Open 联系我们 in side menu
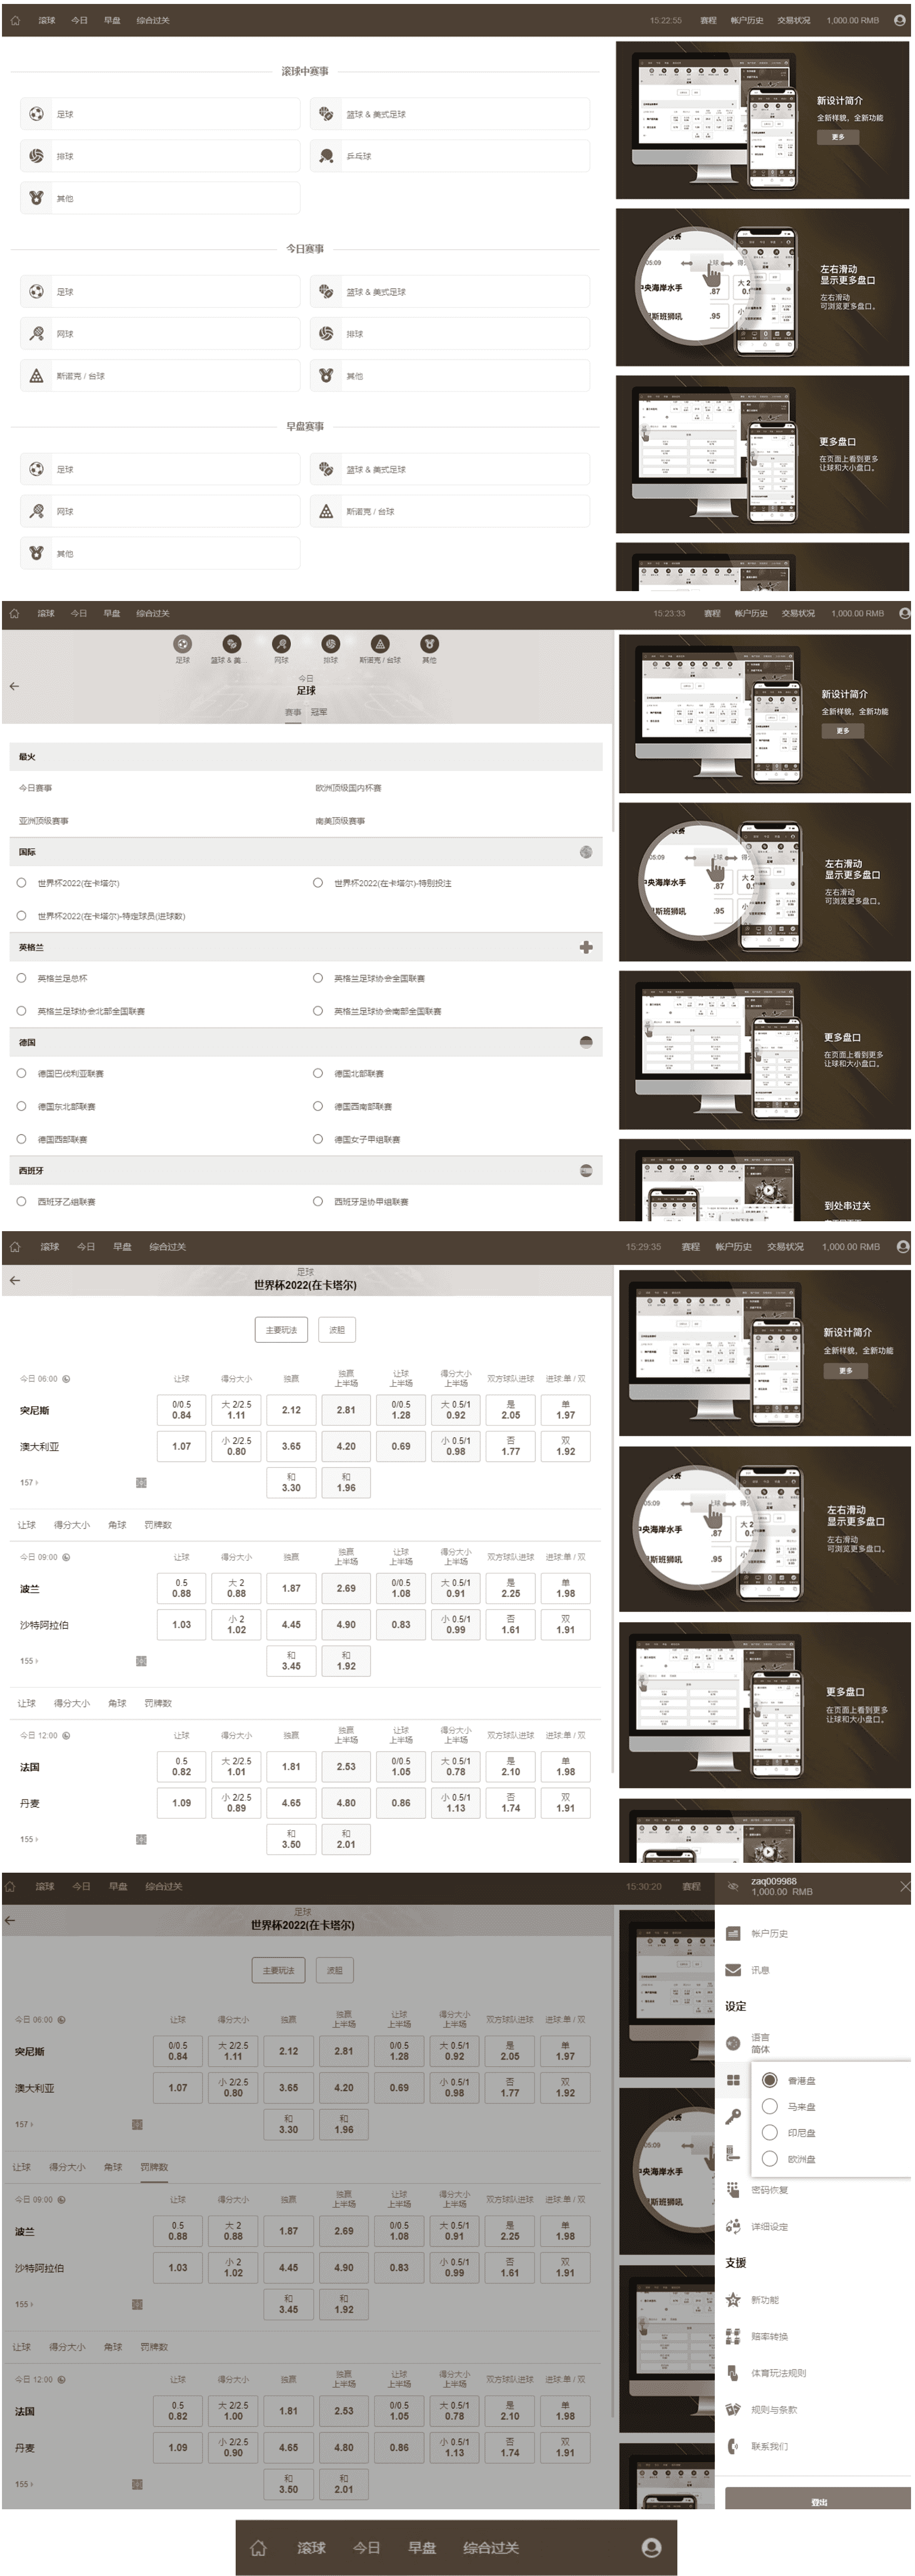This screenshot has height=2576, width=915. click(x=769, y=2446)
